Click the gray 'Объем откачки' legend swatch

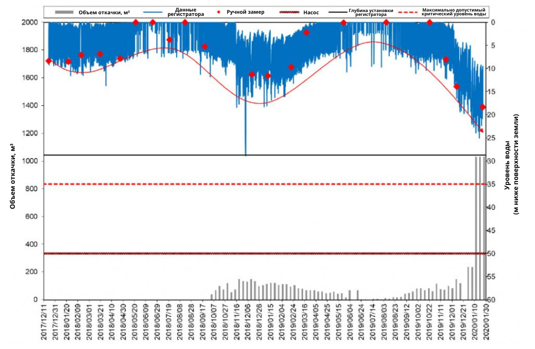[65, 12]
